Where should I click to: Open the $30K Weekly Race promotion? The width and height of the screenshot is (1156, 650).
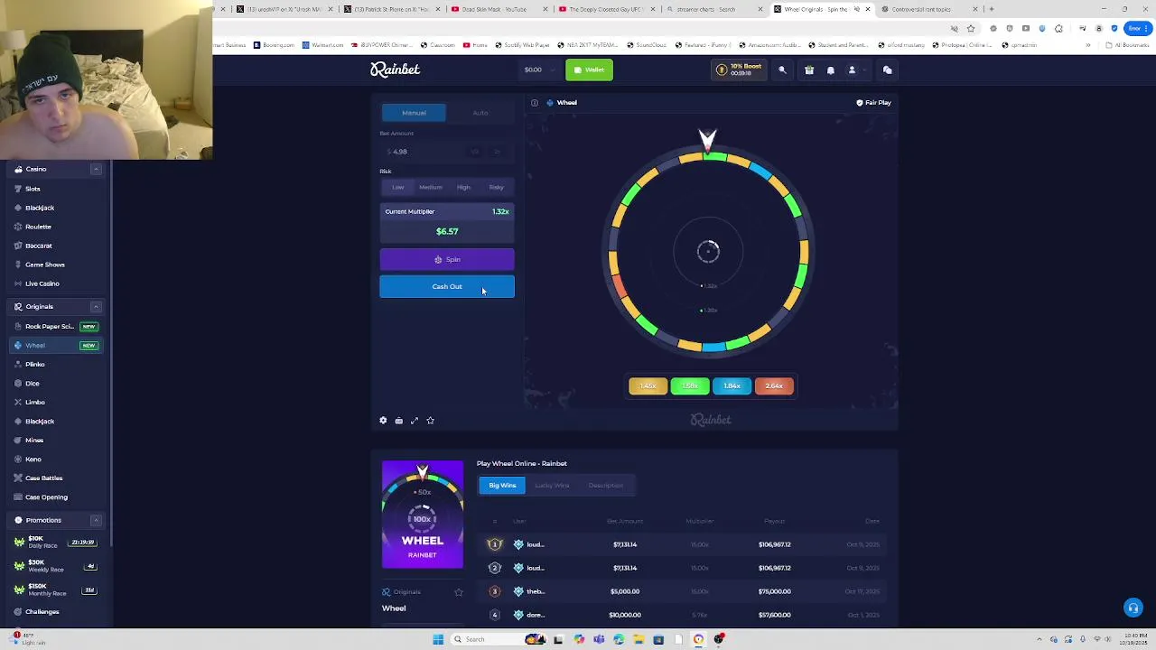pos(56,566)
